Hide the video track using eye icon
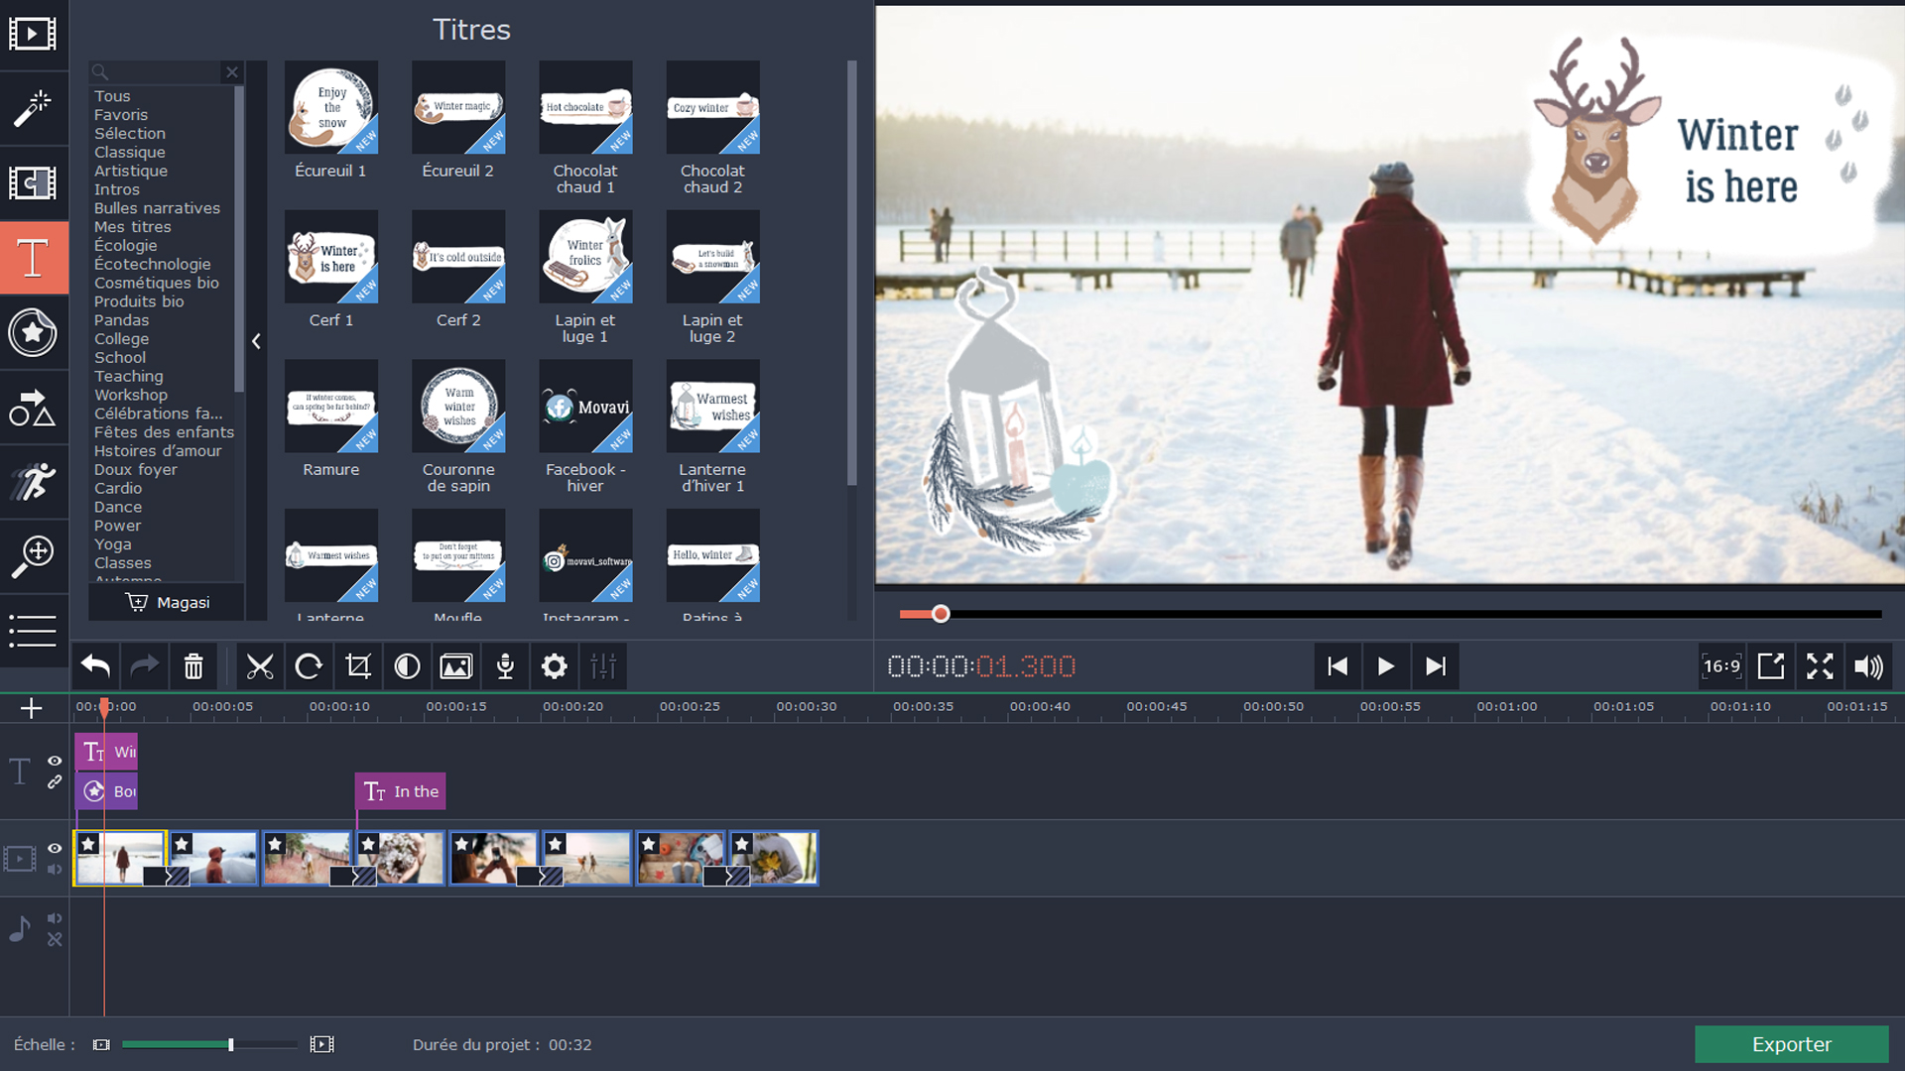 click(x=55, y=848)
